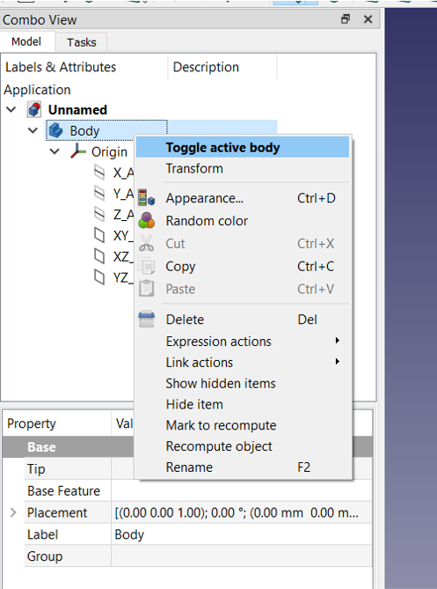The image size is (437, 589).
Task: Select the XY plane icon in tree
Action: tap(99, 236)
